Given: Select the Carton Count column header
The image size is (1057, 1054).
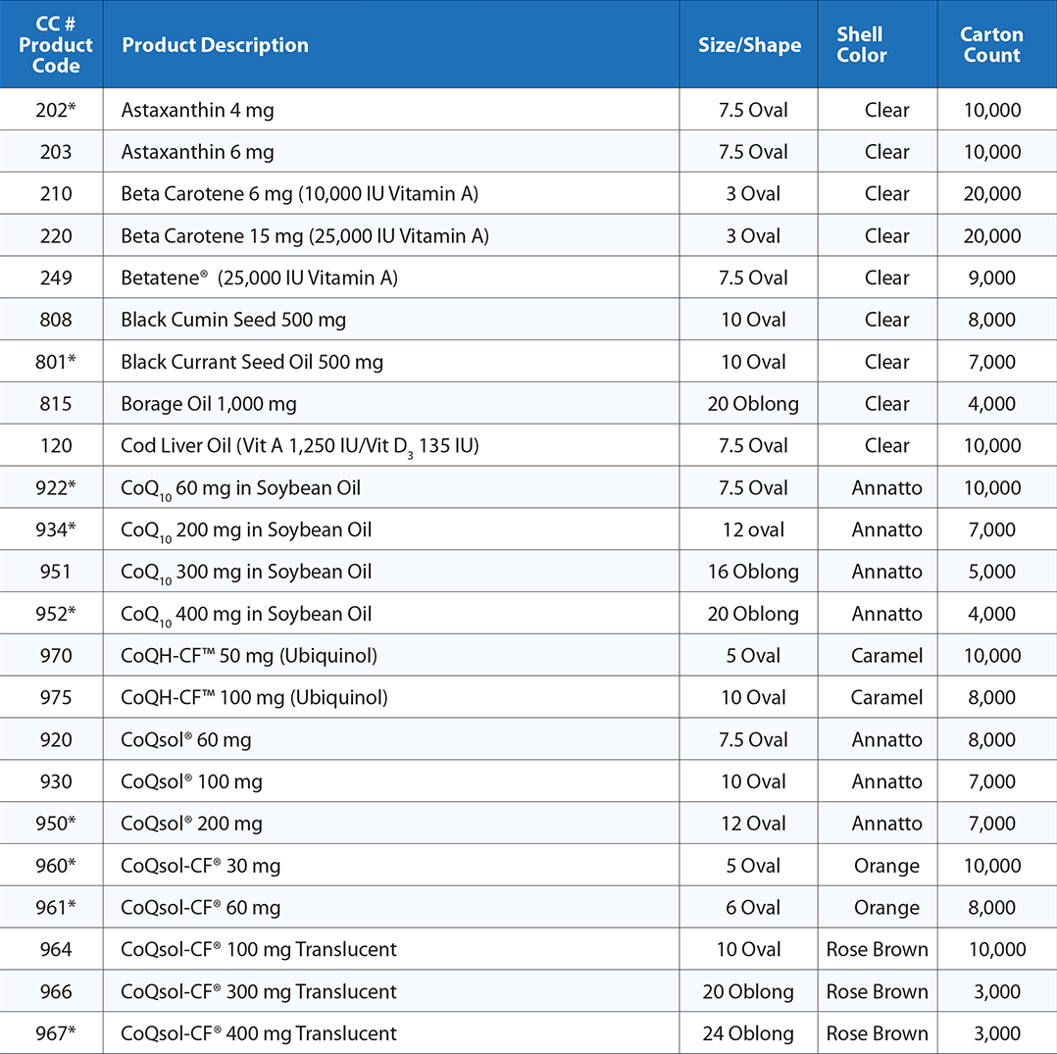Looking at the screenshot, I should 991,45.
